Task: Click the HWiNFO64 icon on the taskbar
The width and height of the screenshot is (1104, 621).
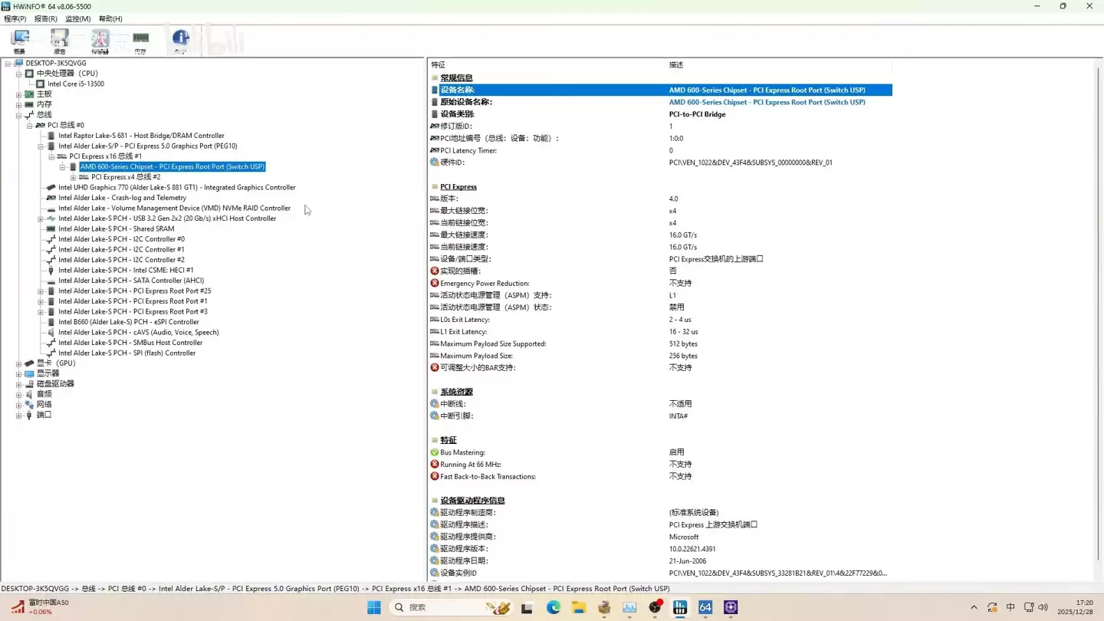Action: coord(705,606)
